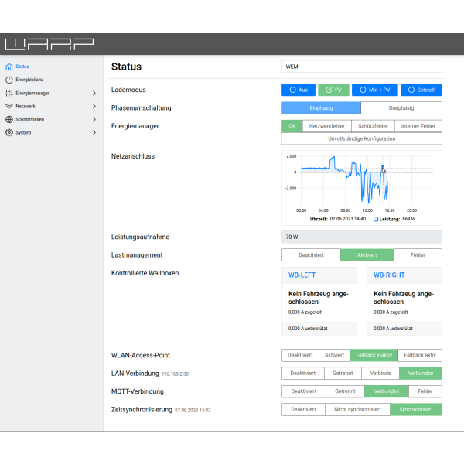Click the Energiemanager sliders icon

9,93
